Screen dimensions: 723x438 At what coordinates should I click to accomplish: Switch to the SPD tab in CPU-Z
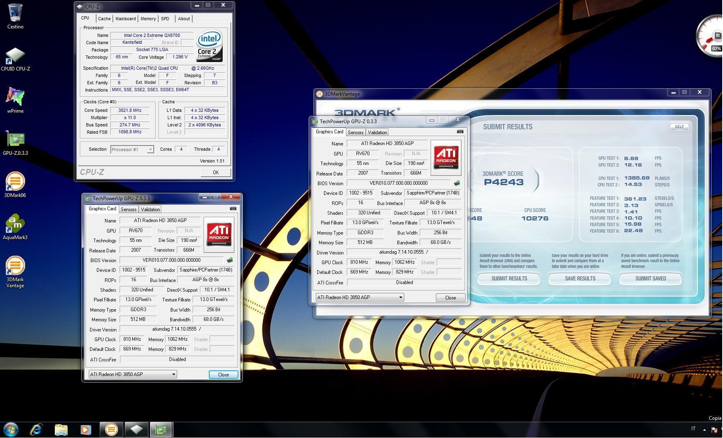point(165,19)
